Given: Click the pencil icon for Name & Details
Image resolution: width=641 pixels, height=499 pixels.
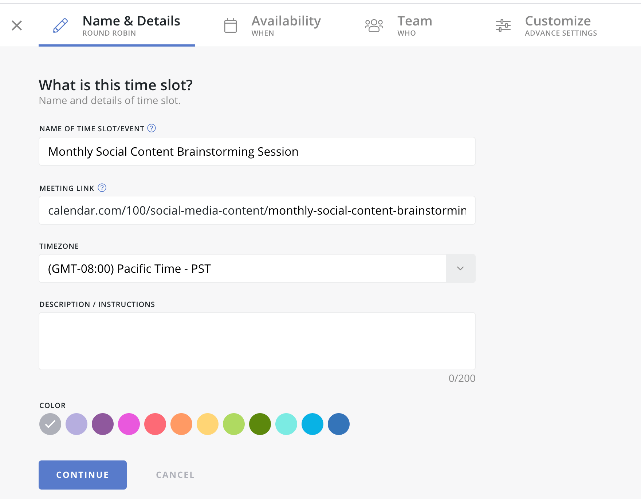Looking at the screenshot, I should point(60,25).
